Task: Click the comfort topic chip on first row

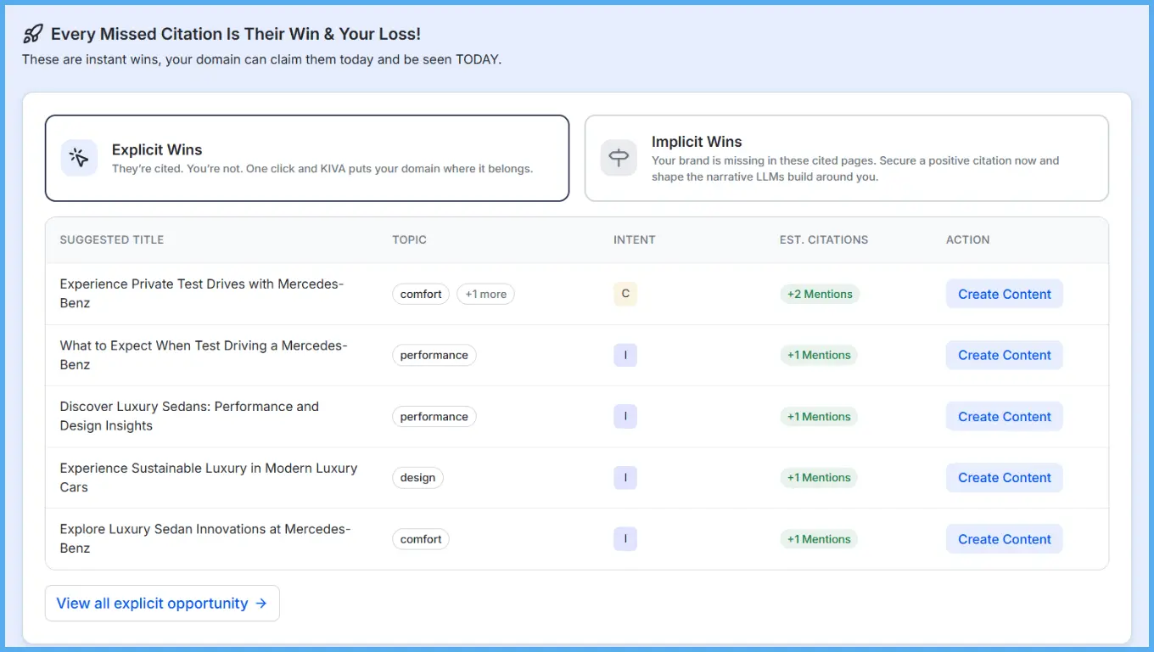Action: pos(421,294)
